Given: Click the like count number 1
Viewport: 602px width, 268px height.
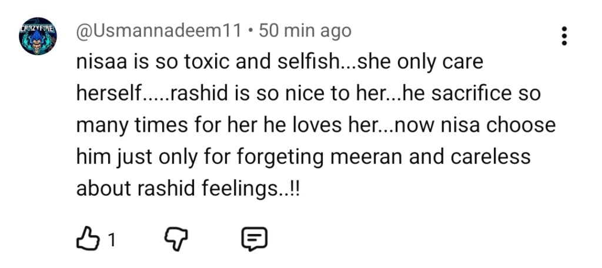Looking at the screenshot, I should 111,239.
